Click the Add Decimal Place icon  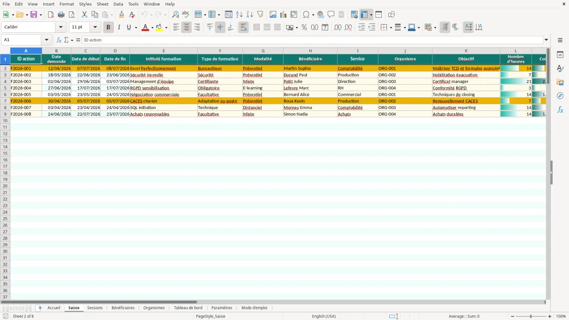338,27
